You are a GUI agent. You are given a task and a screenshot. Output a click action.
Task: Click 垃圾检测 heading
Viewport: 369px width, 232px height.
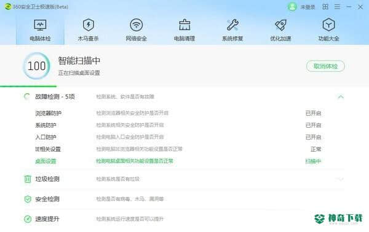coord(47,179)
